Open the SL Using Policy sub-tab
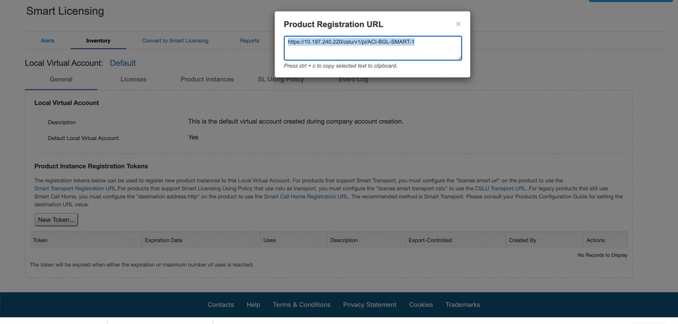Image resolution: width=678 pixels, height=324 pixels. (x=281, y=79)
